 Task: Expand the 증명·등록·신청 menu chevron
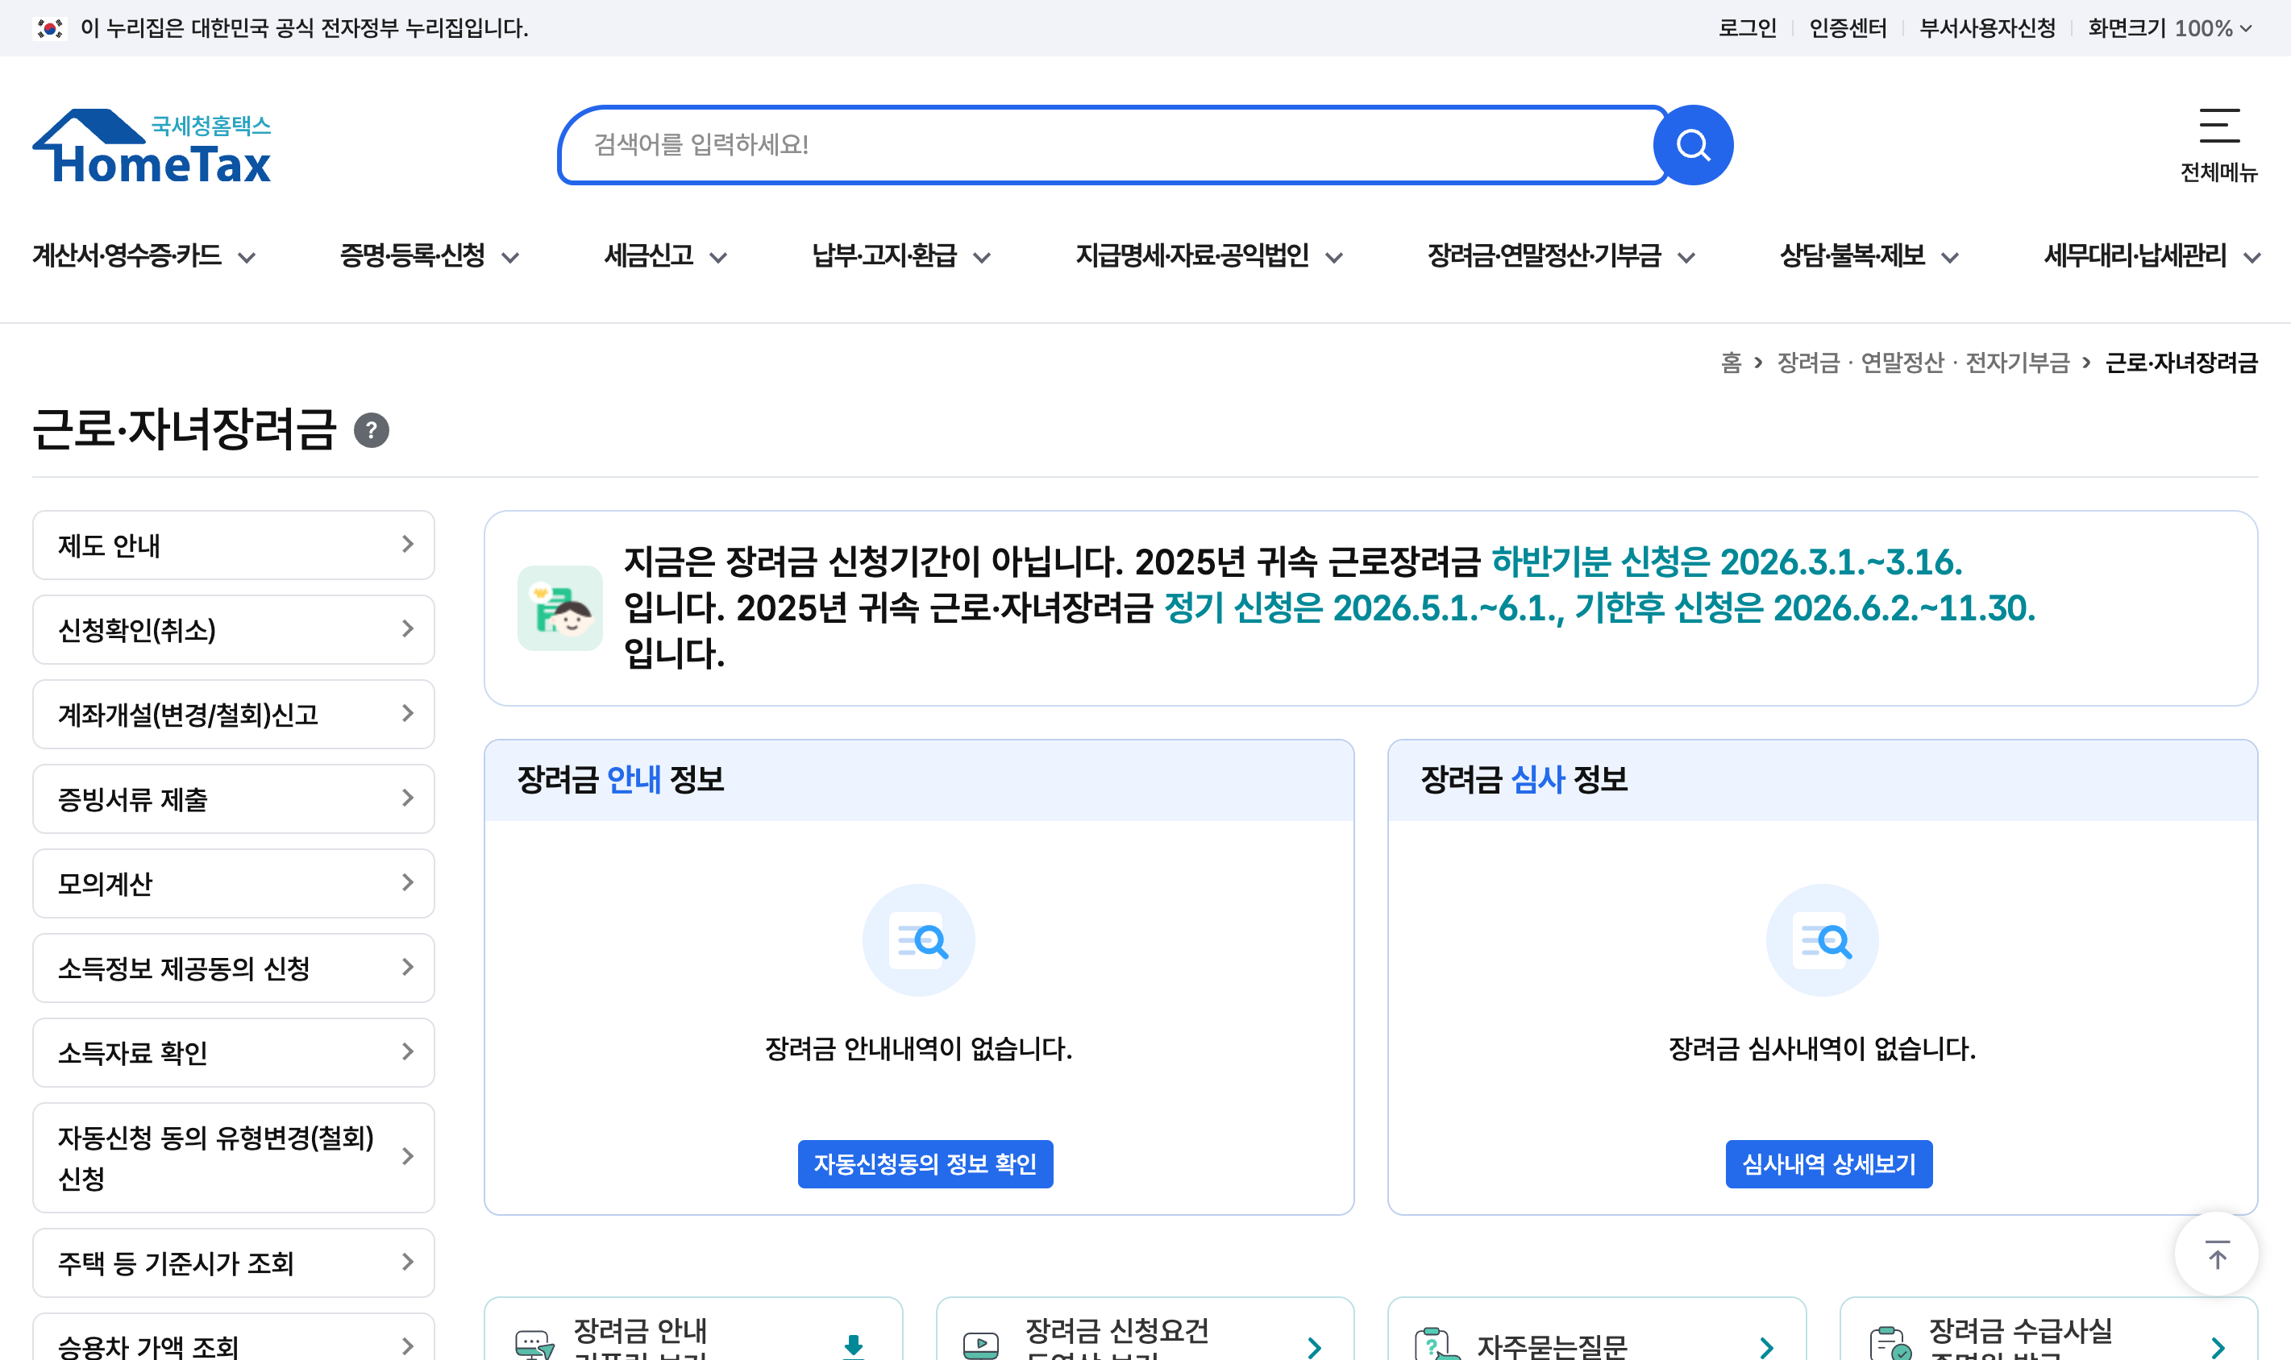click(x=512, y=258)
